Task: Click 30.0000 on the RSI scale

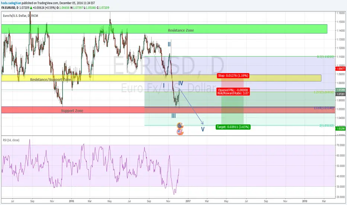Action: point(341,187)
